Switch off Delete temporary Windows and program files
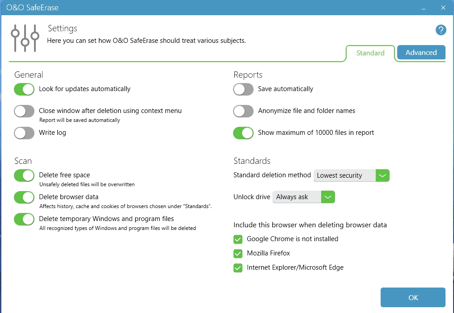Viewport: 454px width, 313px height. 24,219
